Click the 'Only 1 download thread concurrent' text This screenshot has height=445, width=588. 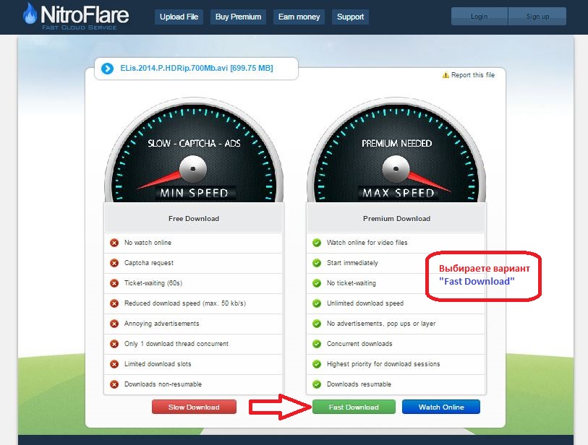click(176, 344)
